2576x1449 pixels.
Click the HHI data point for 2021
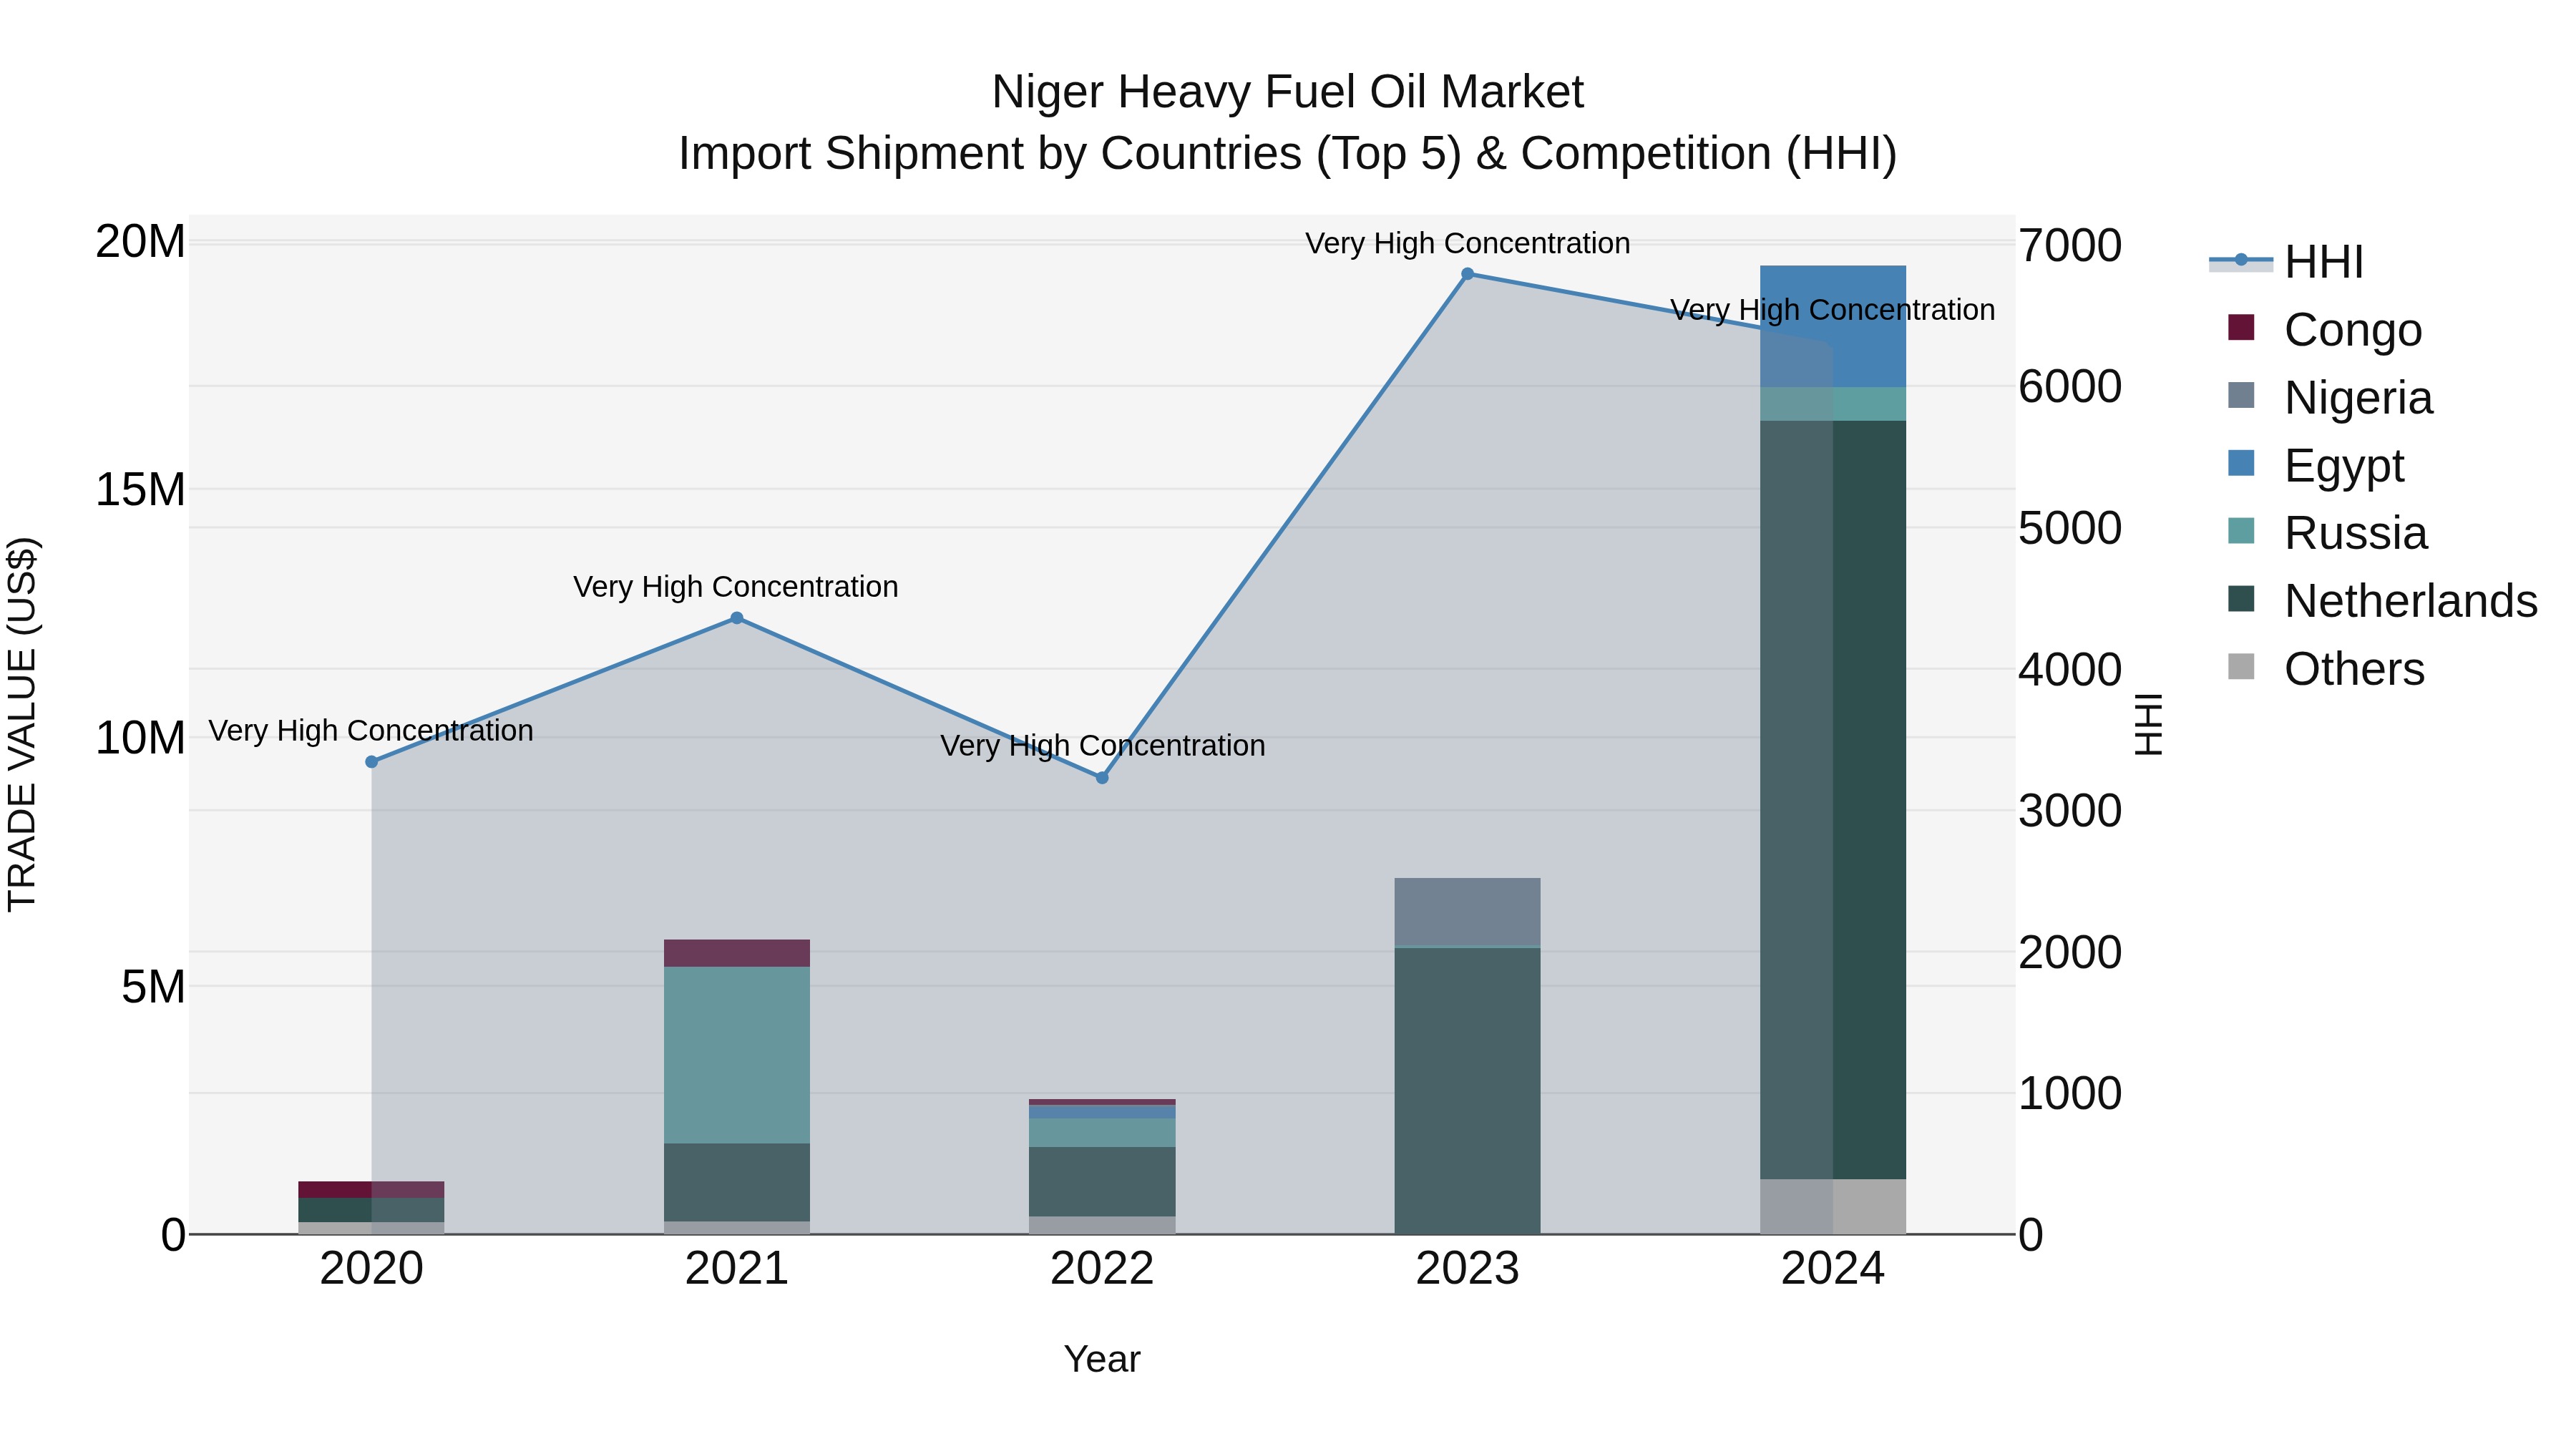point(737,618)
